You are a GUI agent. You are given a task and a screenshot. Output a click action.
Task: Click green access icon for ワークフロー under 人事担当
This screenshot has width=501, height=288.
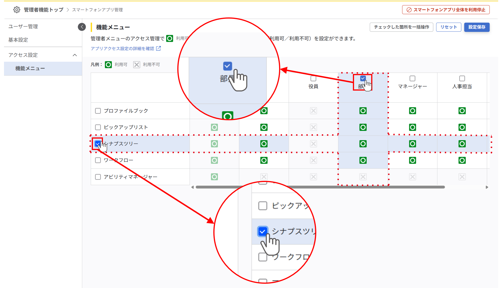[x=462, y=160]
